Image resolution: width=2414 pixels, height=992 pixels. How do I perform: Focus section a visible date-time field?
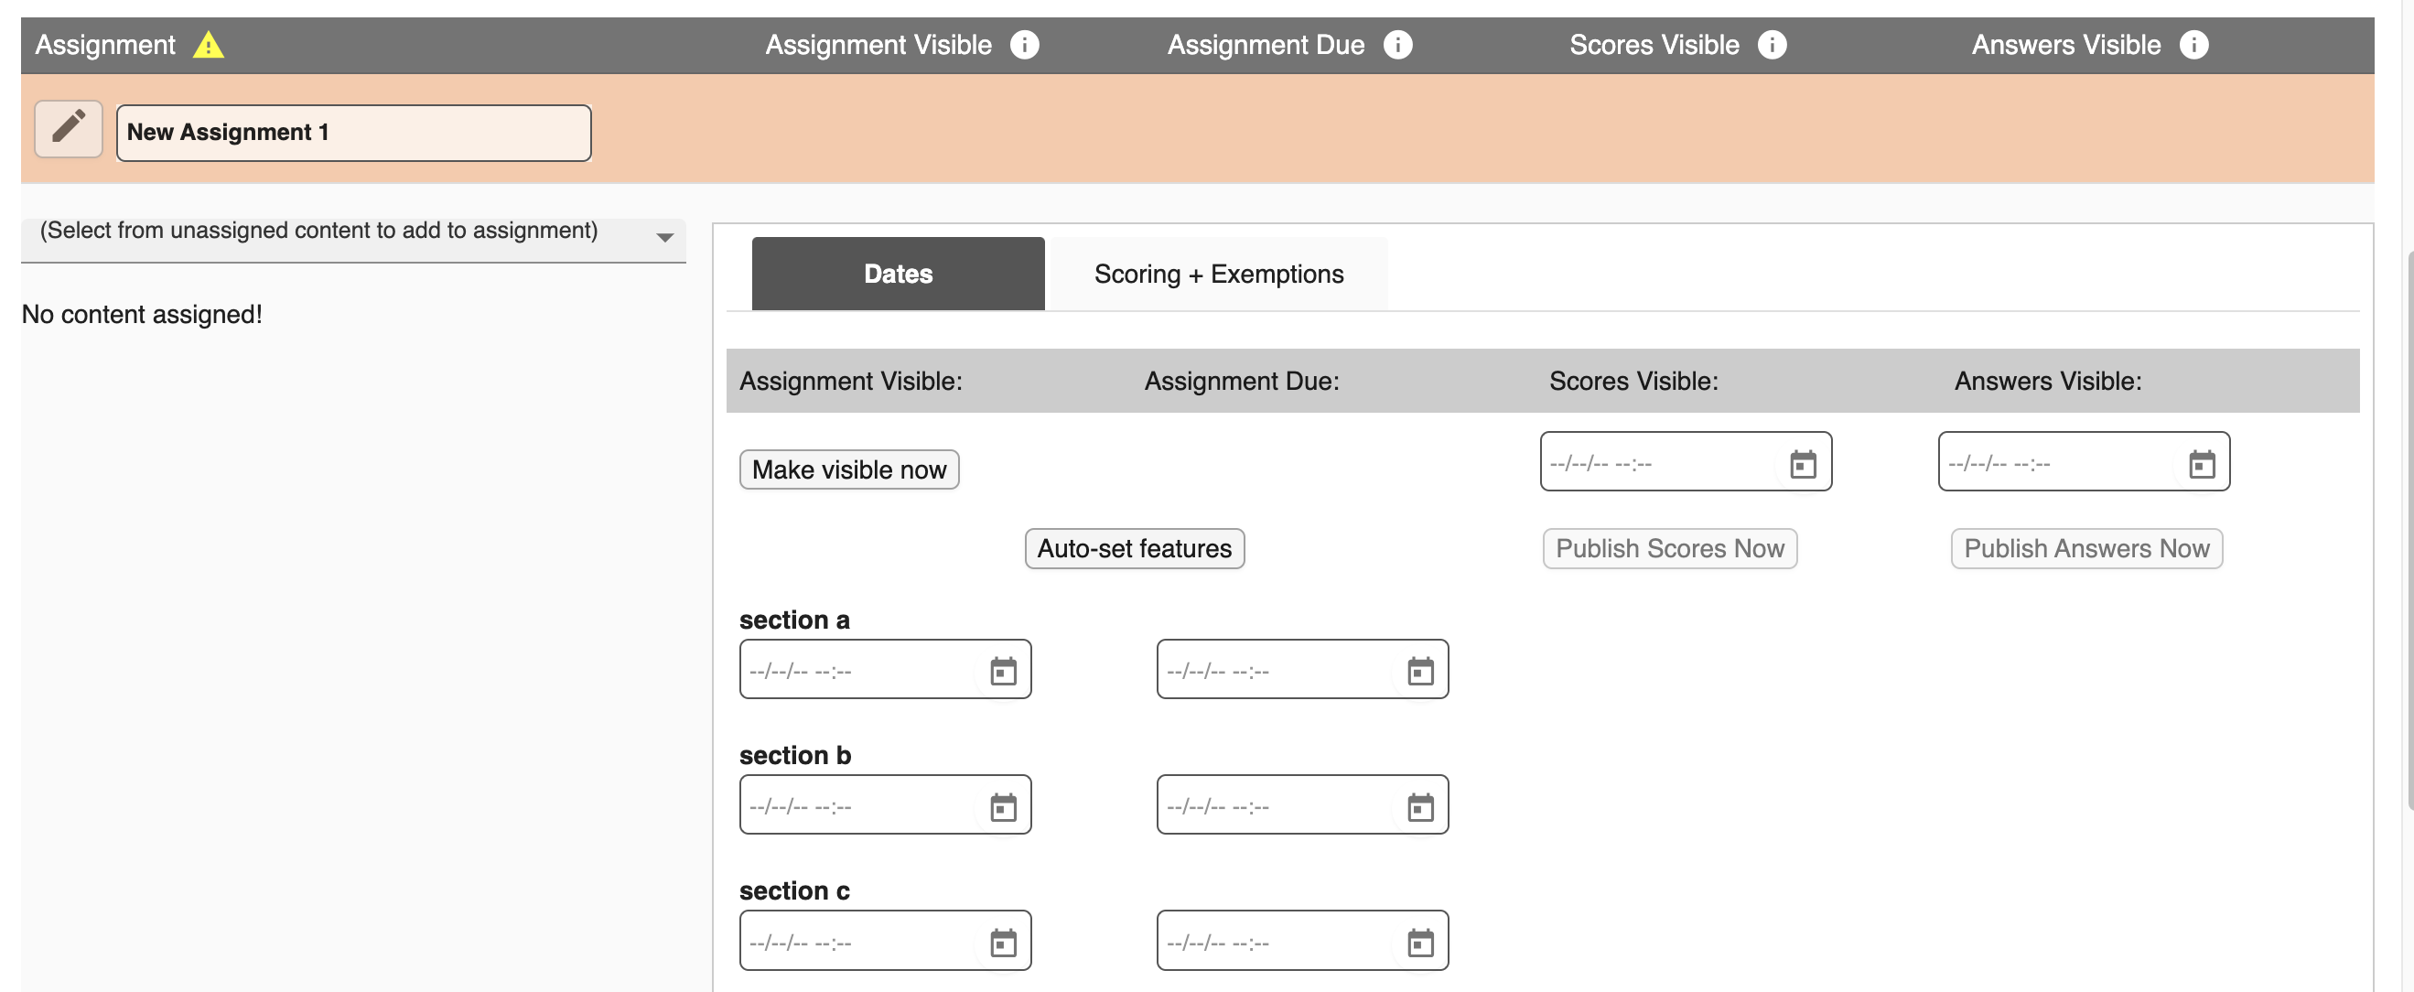coord(885,669)
